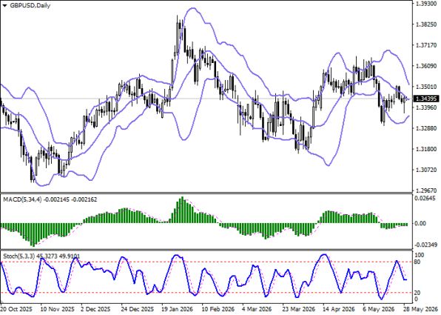Click the 10 Feb 2026 date label
This screenshot has width=441, height=315.
218,309
